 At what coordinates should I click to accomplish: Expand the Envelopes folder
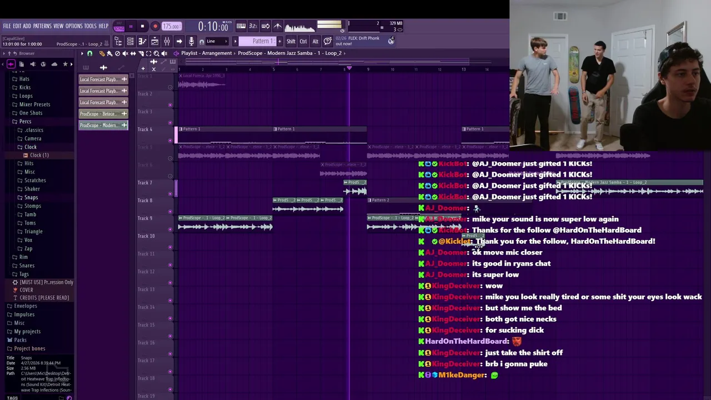coord(26,306)
